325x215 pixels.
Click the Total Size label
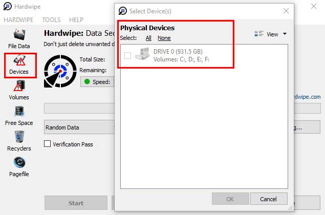pos(92,59)
